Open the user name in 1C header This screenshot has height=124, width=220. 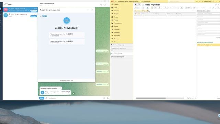[x=208, y=1]
